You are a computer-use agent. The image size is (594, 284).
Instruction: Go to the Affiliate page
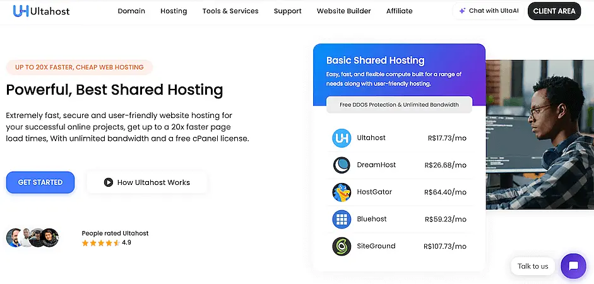(x=399, y=11)
